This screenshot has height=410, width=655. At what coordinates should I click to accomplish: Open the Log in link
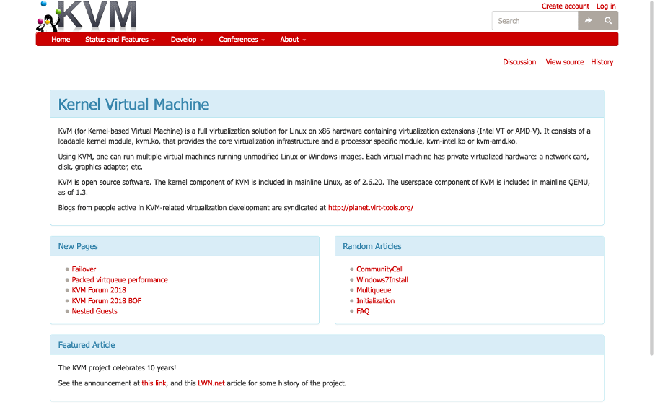(x=606, y=6)
